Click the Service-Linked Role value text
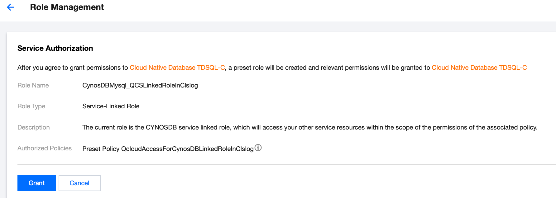The image size is (556, 198). tap(111, 106)
